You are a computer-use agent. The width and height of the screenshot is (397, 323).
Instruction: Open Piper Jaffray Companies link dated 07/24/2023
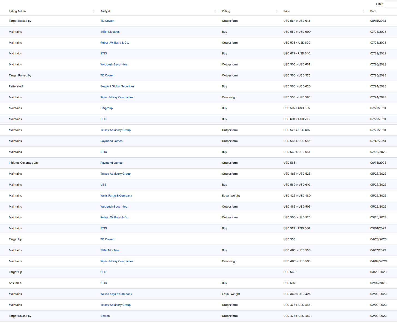(117, 97)
